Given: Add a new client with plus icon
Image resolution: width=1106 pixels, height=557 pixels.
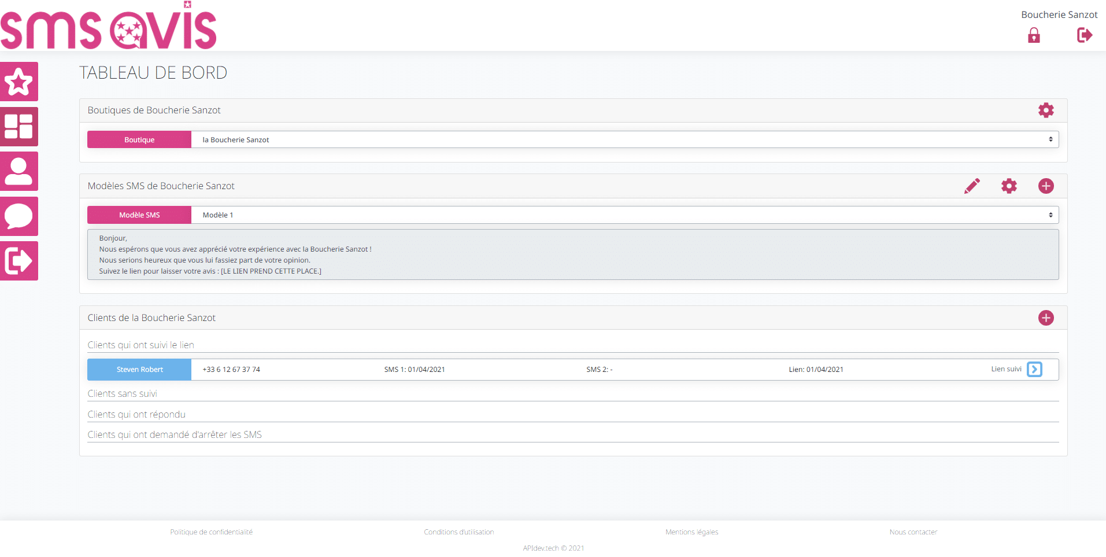Looking at the screenshot, I should (1045, 318).
